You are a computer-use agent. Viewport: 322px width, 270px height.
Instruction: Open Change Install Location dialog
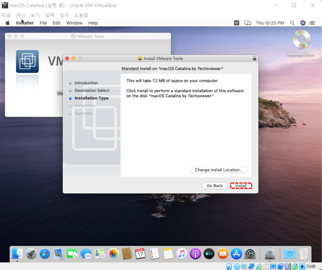click(x=219, y=170)
